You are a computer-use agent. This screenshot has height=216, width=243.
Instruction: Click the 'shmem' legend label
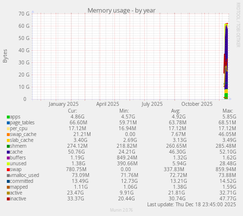coord(18,146)
